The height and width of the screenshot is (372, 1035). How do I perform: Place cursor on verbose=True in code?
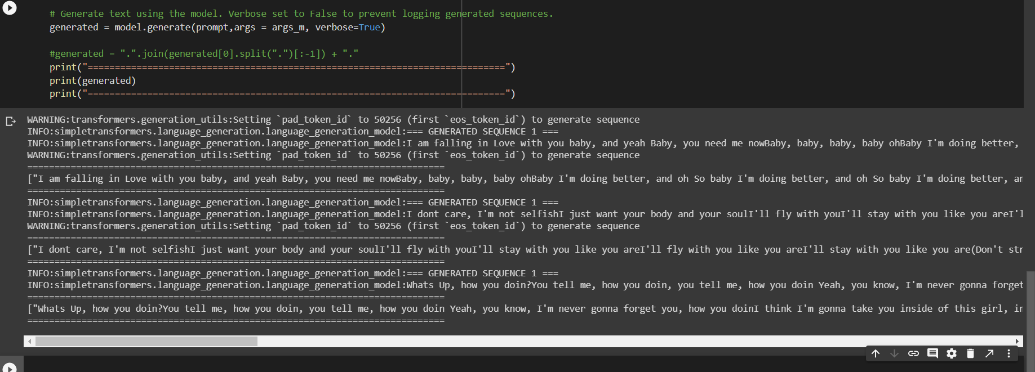[x=347, y=27]
